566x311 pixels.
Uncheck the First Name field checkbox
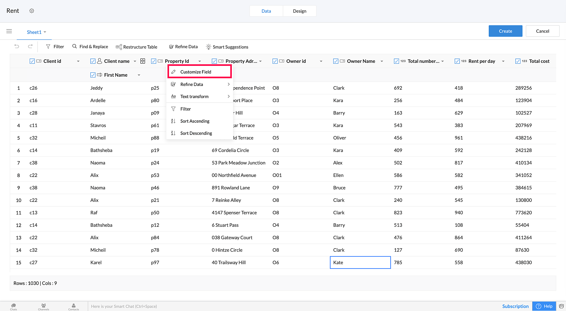click(93, 75)
